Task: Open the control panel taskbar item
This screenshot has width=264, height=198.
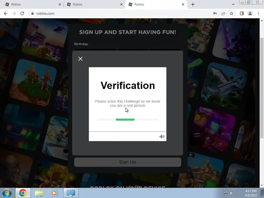Action: (71, 193)
